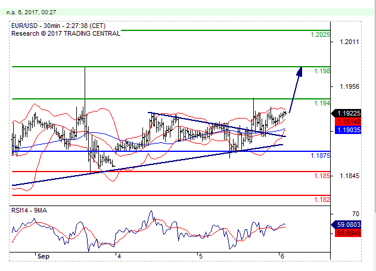Click the RSI14 - 9MA indicator label
Screen dimensions: 376x271
29,211
